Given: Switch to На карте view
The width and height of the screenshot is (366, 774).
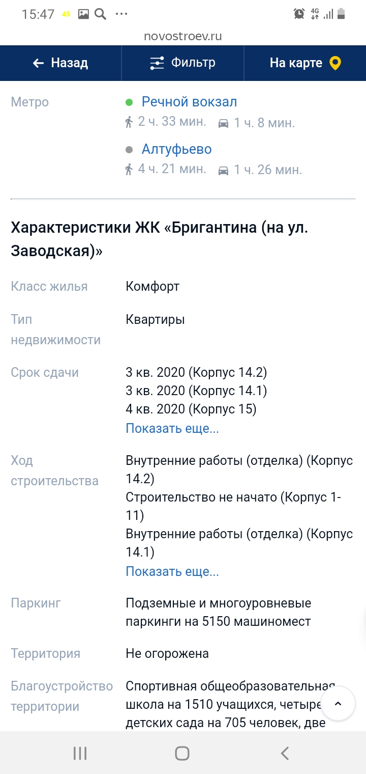Looking at the screenshot, I should [x=305, y=63].
